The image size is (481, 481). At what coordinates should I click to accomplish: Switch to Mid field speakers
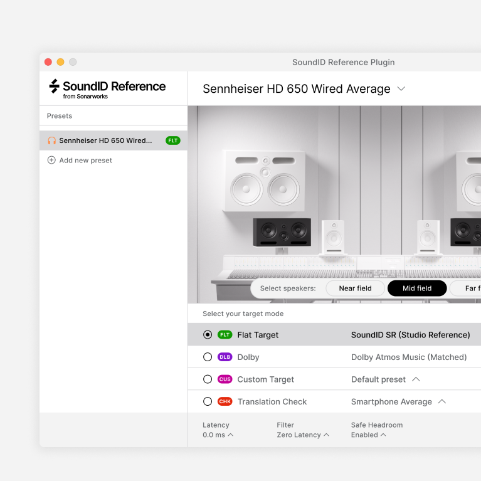click(417, 288)
